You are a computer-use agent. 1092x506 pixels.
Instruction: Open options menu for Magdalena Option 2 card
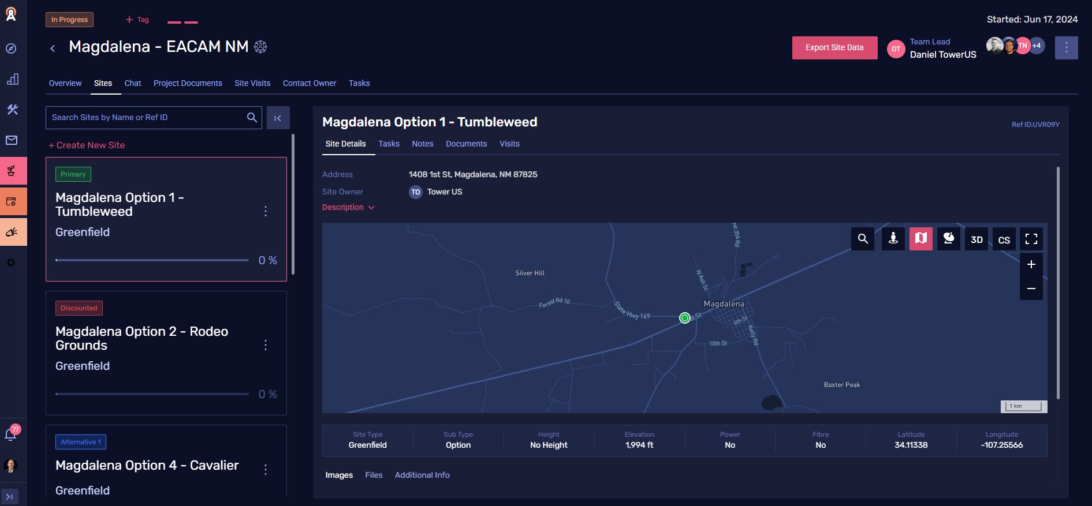click(x=266, y=345)
